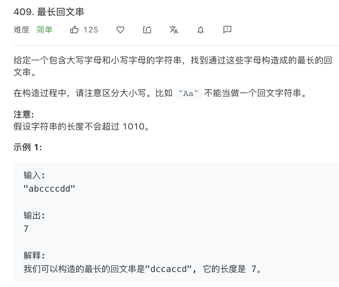This screenshot has height=287, width=339.
Task: Open notifications with the bell icon
Action: click(x=200, y=30)
